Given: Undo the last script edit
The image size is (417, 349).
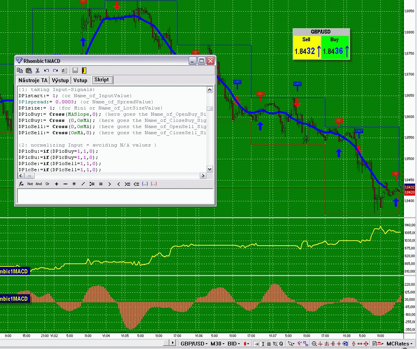Looking at the screenshot, I should click(x=47, y=71).
